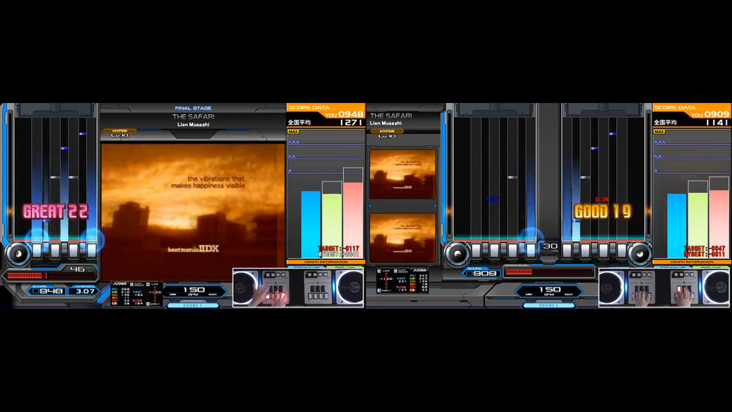The image size is (732, 412).
Task: Click the SCORE DATA header showing YOU 0909
Action: [x=692, y=111]
